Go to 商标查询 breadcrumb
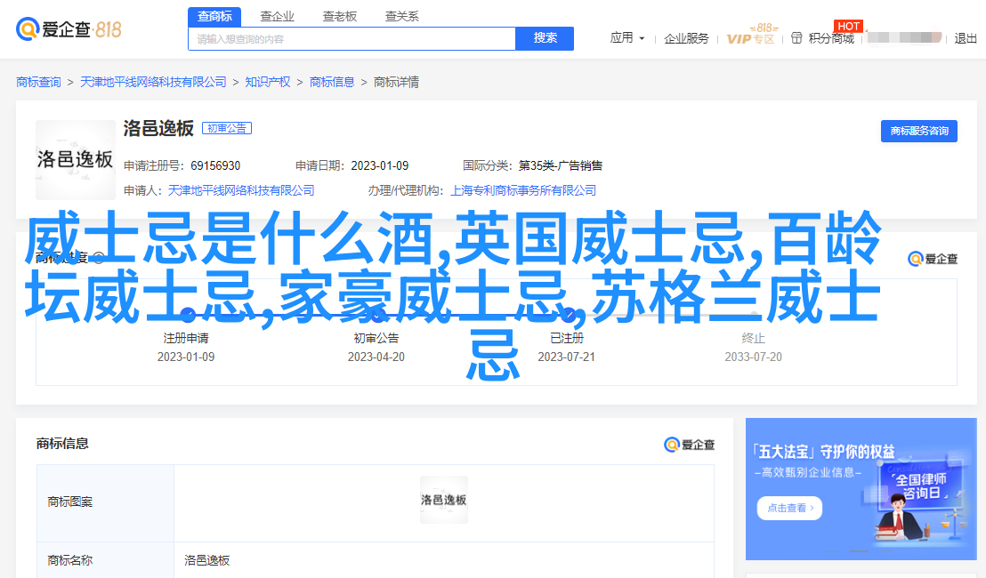 coord(38,83)
